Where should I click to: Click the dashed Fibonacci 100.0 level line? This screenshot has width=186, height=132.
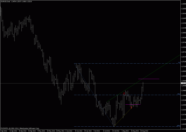[x=127, y=126]
